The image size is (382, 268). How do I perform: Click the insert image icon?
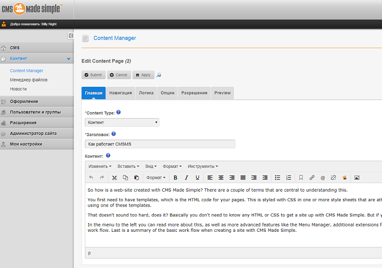[x=356, y=177]
